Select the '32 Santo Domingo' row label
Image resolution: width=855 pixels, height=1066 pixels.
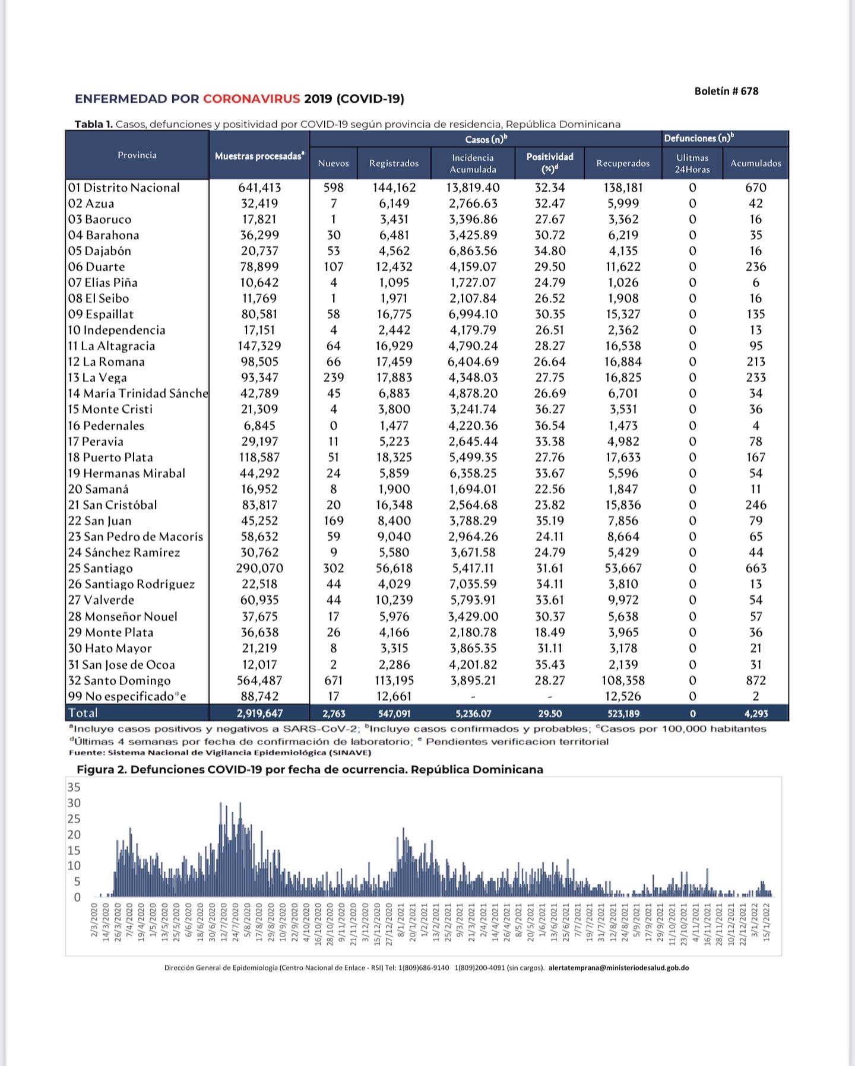(x=119, y=681)
